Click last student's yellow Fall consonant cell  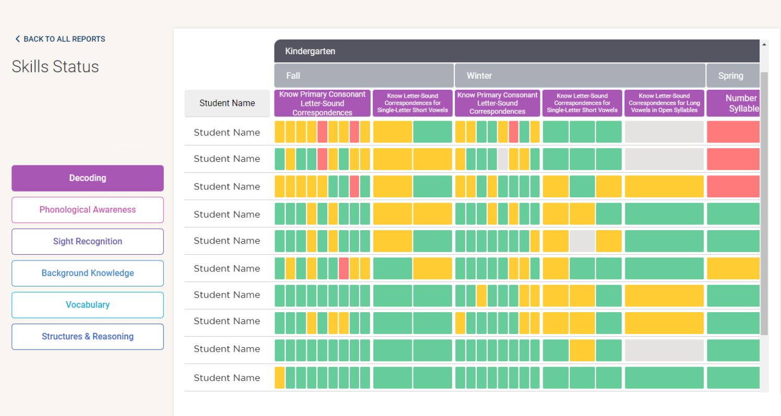click(x=280, y=378)
